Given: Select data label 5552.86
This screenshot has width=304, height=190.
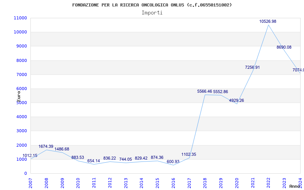Looking at the screenshot, I should coord(220,92).
